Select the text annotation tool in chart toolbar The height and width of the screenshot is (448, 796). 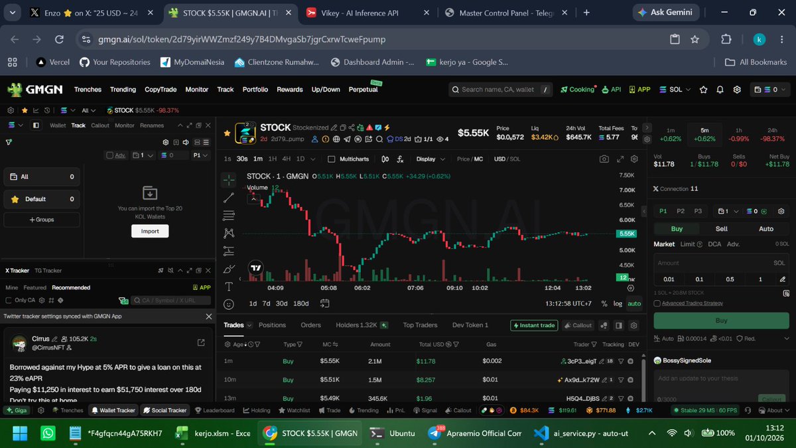tap(229, 287)
